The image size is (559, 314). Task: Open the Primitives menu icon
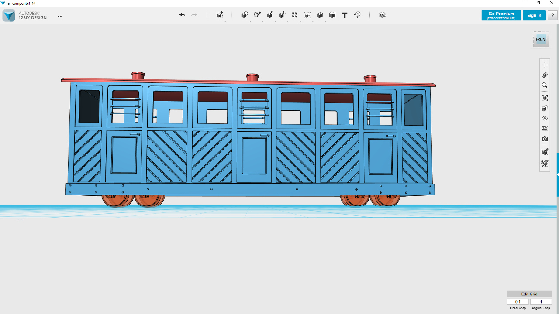click(245, 15)
